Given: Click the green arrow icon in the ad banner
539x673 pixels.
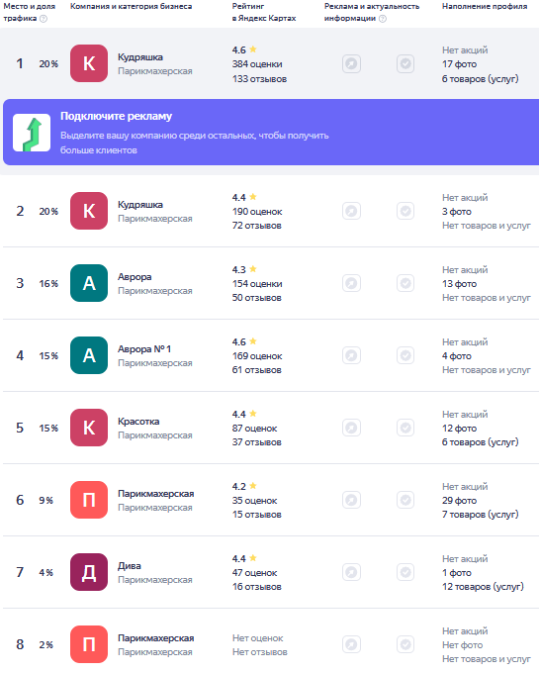Looking at the screenshot, I should [32, 133].
